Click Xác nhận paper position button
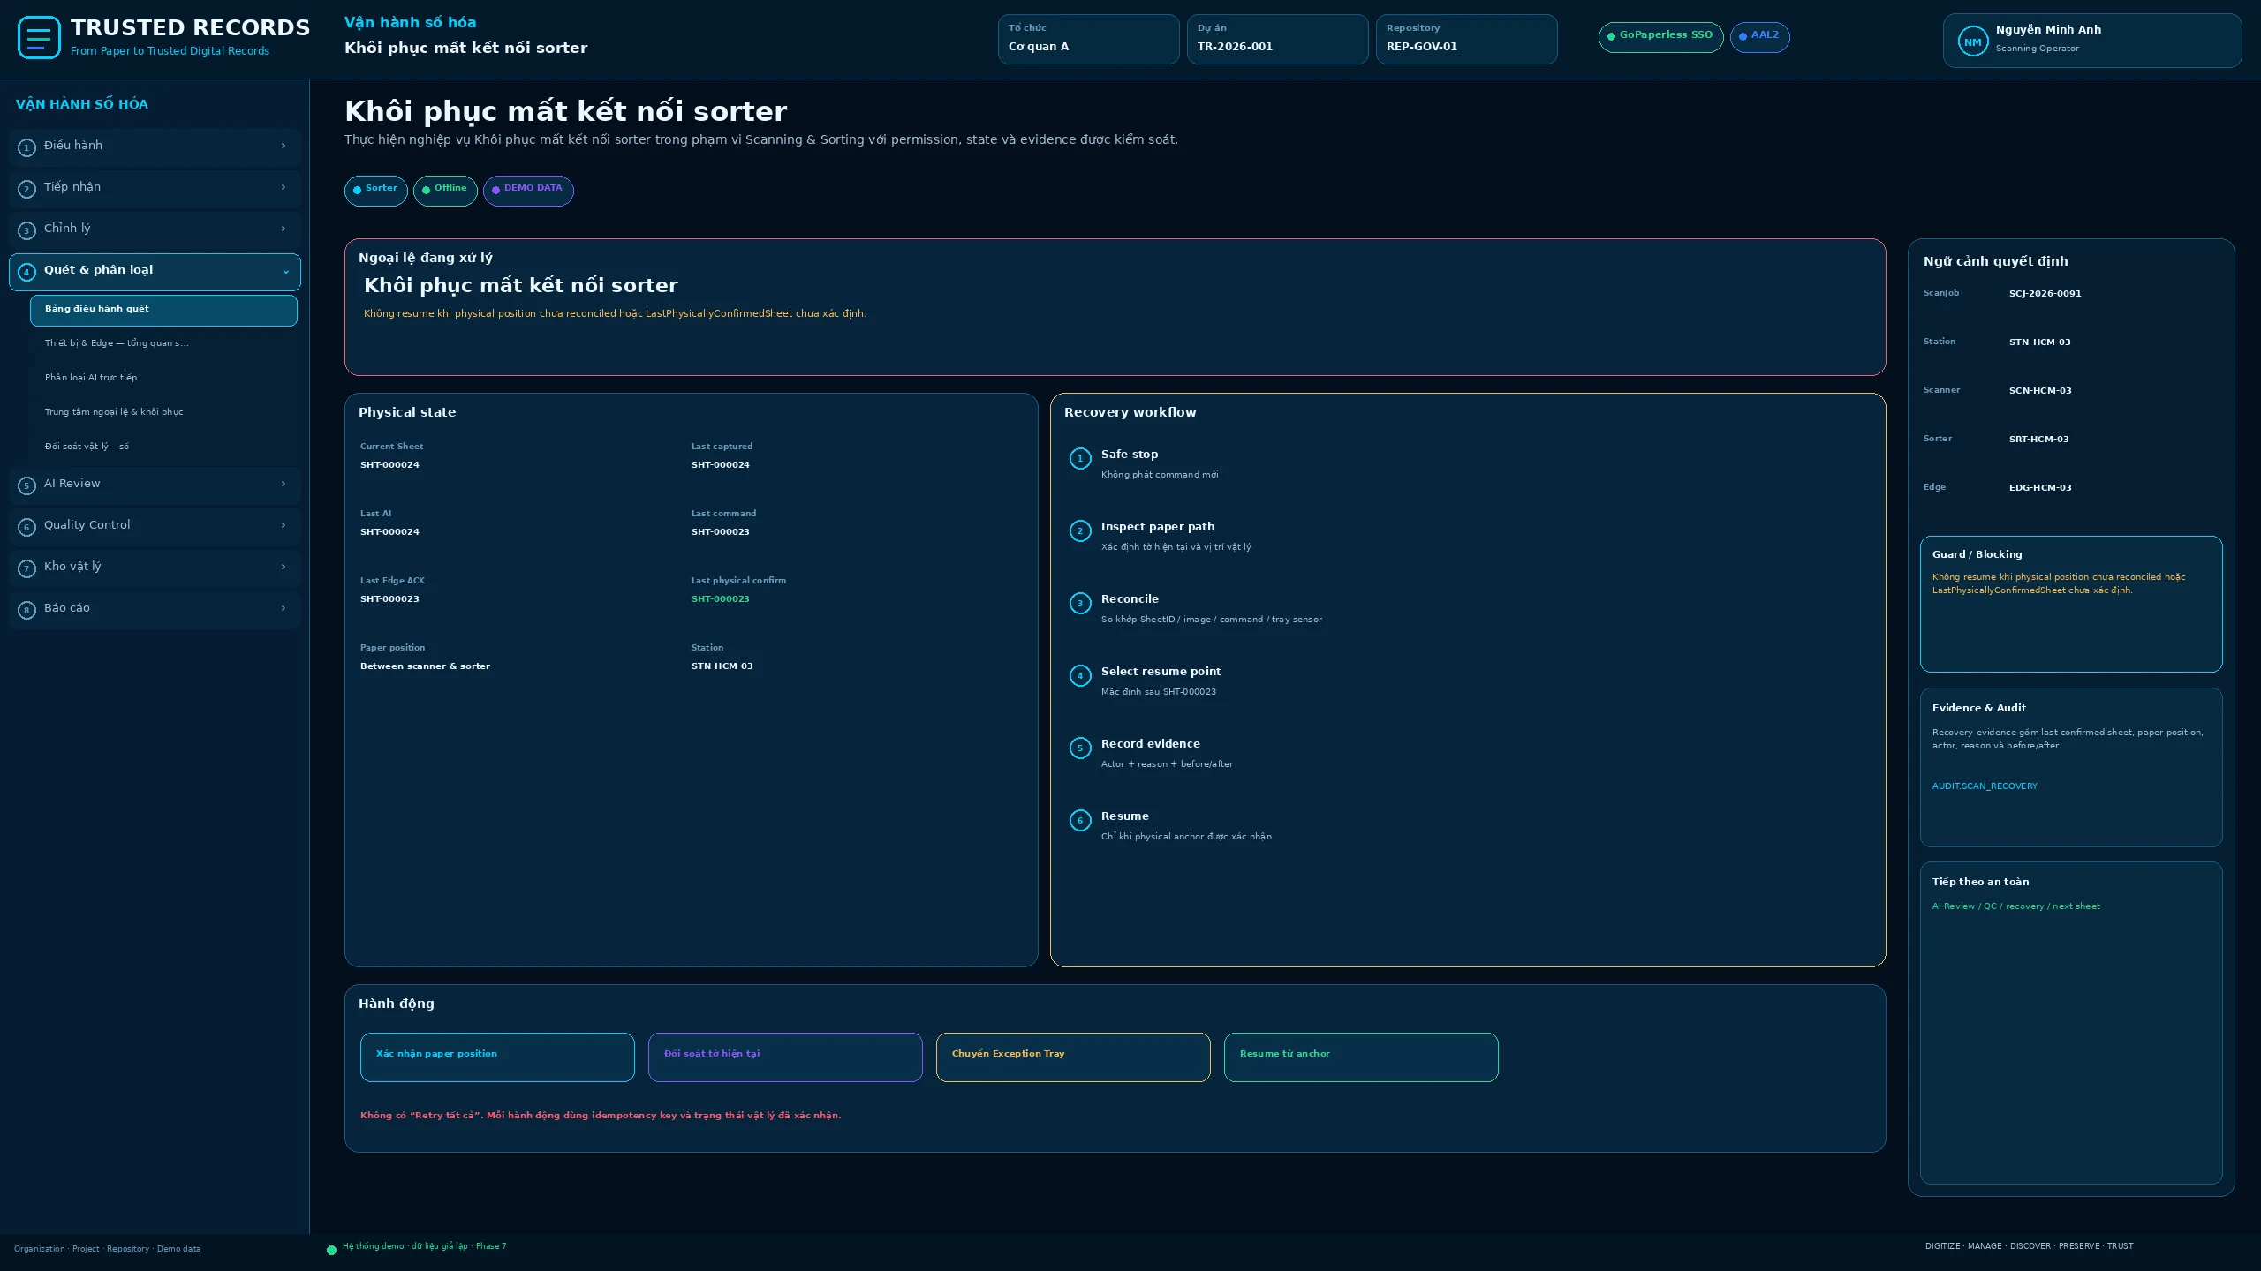The height and width of the screenshot is (1271, 2261). (x=497, y=1057)
